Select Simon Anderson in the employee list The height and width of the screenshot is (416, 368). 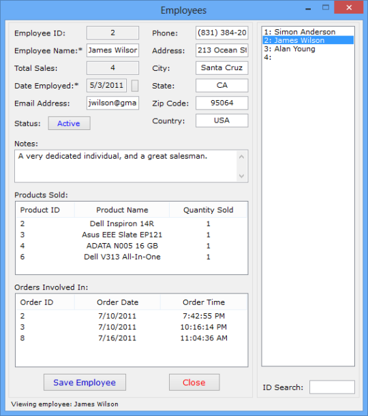coord(308,32)
